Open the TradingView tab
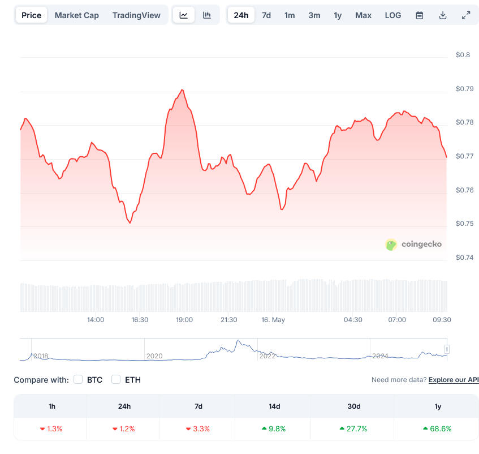The image size is (479, 454). pyautogui.click(x=136, y=15)
